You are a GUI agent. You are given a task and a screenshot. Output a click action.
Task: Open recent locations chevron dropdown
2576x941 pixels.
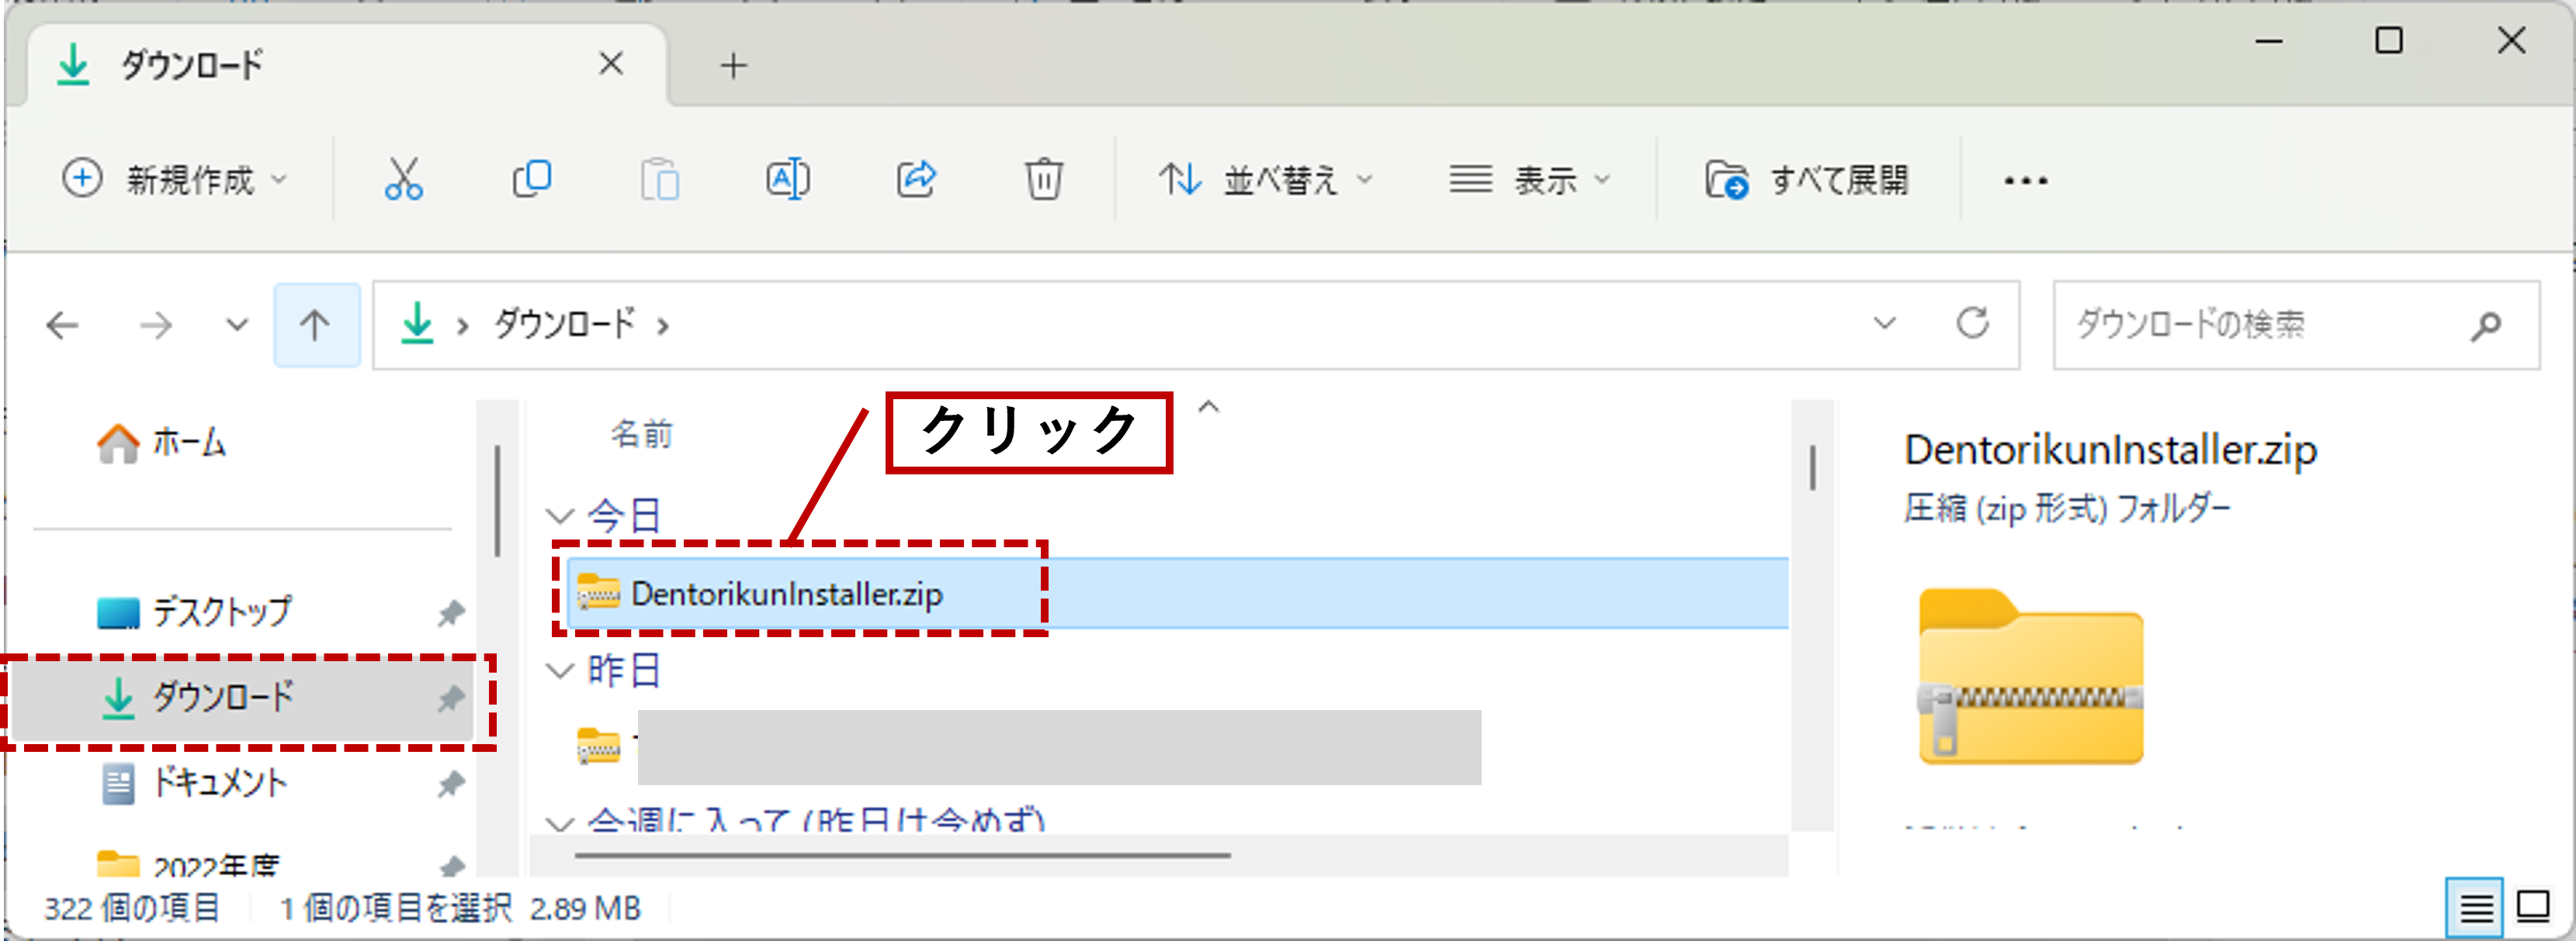tap(237, 325)
